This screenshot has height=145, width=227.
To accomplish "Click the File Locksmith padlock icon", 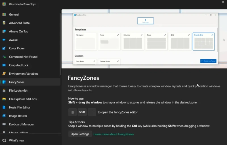I will pyautogui.click(x=4, y=91).
